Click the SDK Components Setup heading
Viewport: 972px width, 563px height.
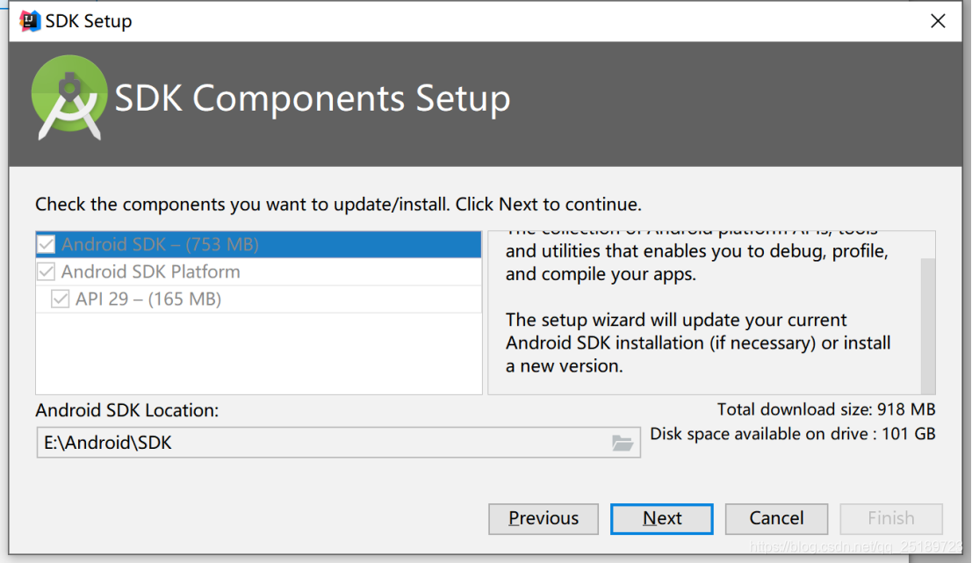[x=313, y=98]
